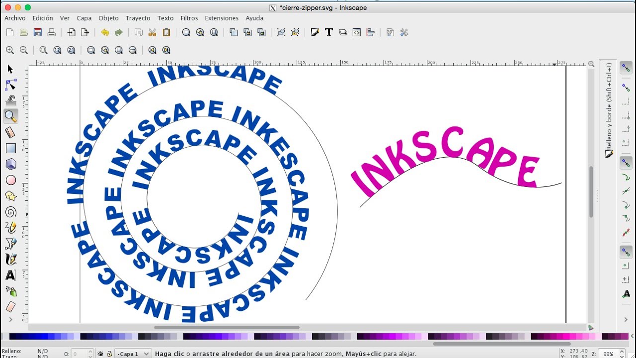Open the XML editor icon

point(356,32)
